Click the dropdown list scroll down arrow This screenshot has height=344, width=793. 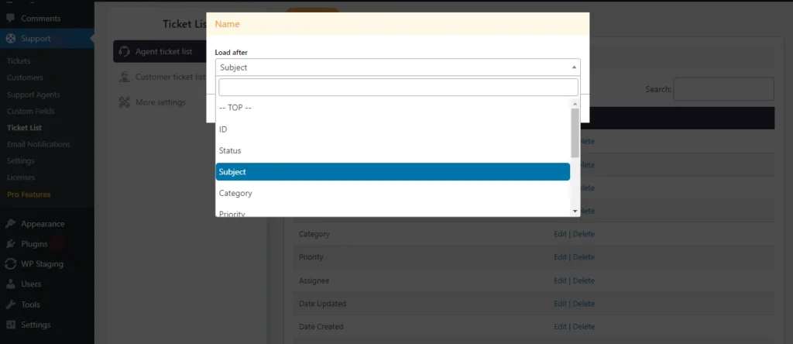pos(575,211)
